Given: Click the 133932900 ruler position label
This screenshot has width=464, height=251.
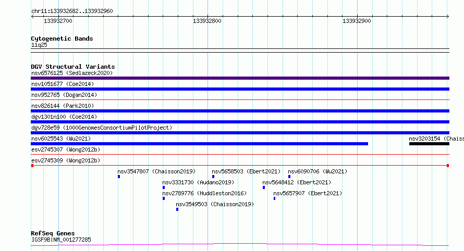Looking at the screenshot, I should pyautogui.click(x=357, y=21).
